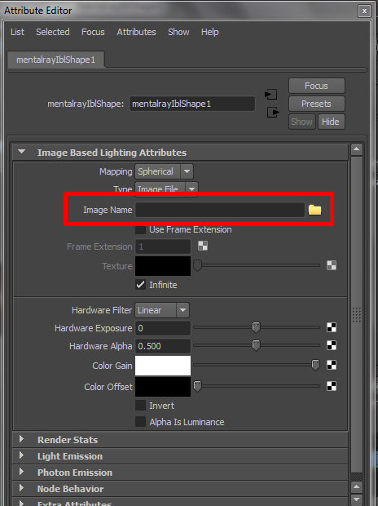Open the white Color Gain swatch
Viewport: 378px width, 506px height.
163,366
